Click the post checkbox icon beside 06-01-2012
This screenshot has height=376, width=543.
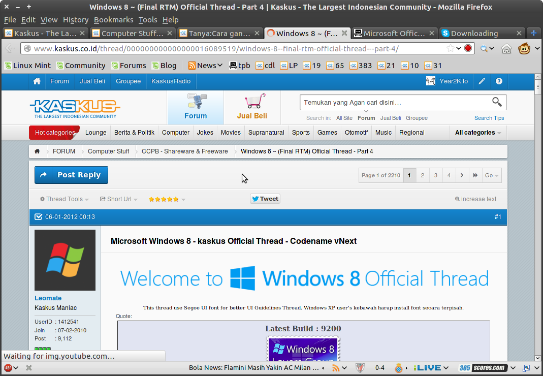point(38,217)
